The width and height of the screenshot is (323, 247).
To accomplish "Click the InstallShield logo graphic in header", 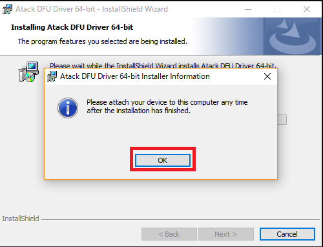I will point(293,36).
